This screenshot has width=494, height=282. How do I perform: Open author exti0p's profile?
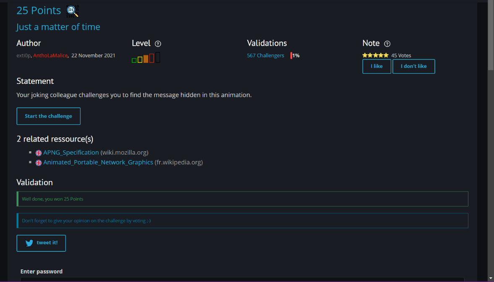click(x=24, y=55)
